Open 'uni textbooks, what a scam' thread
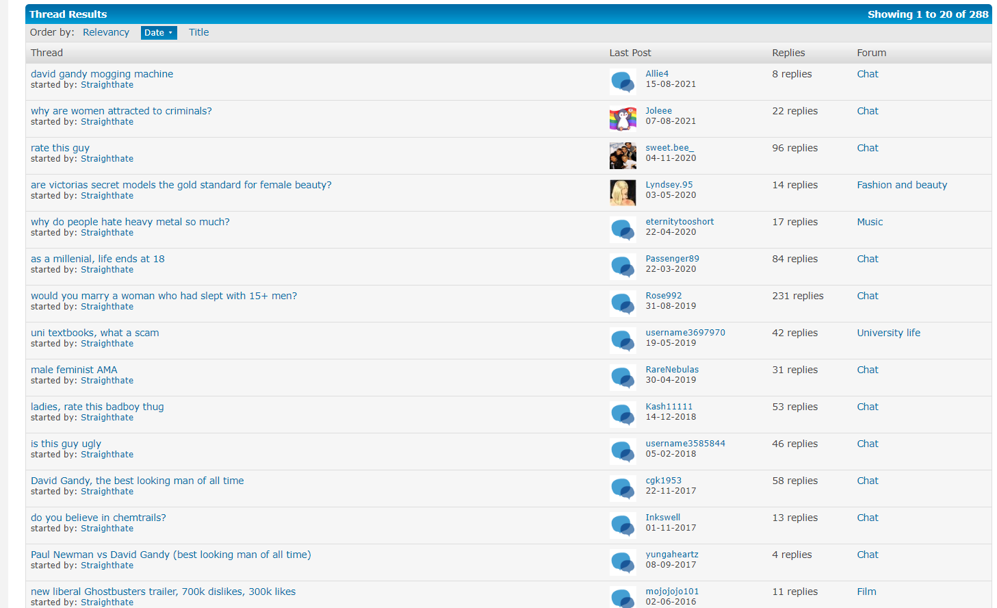This screenshot has height=608, width=997. (94, 333)
